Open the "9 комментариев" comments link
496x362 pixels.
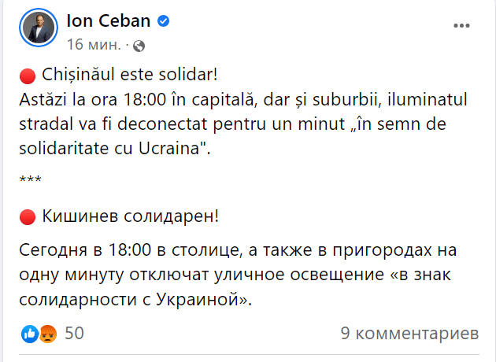[x=409, y=333]
